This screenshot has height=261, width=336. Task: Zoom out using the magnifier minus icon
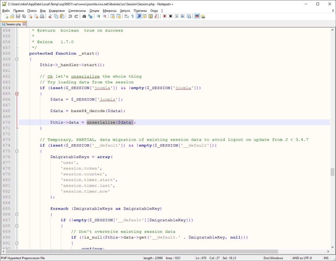pos(104,16)
